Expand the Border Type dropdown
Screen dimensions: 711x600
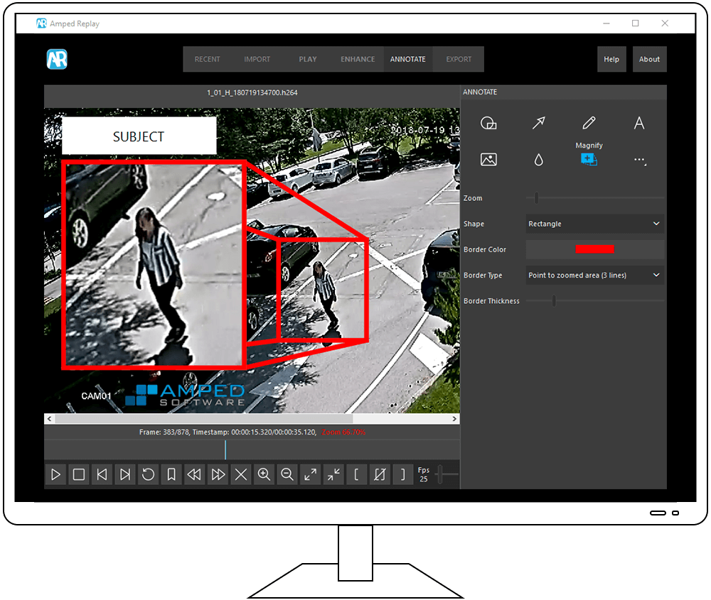pos(594,275)
